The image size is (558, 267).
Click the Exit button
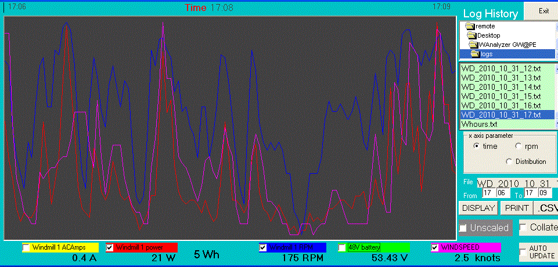click(543, 10)
